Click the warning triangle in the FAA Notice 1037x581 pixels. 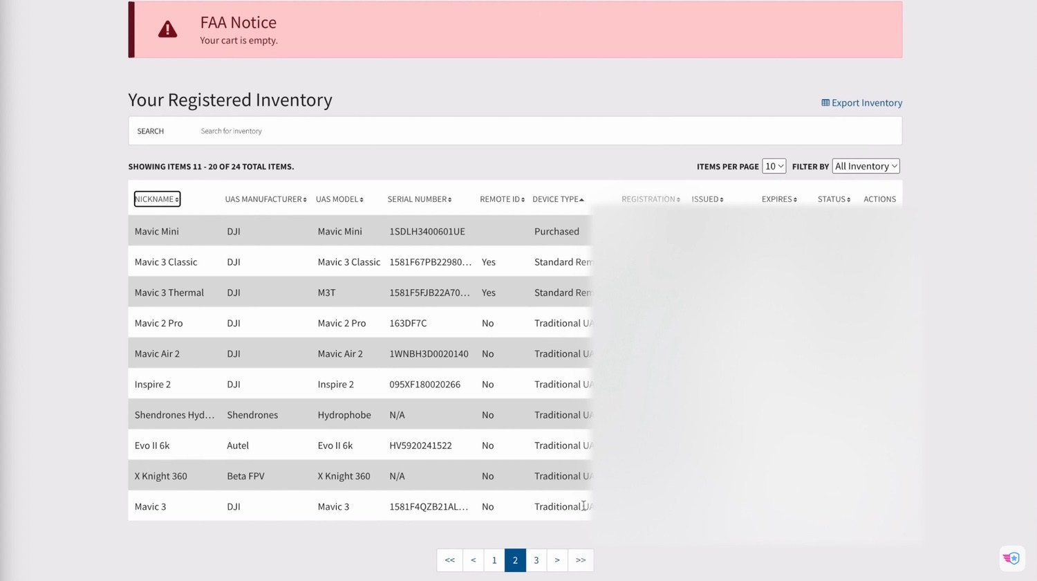(167, 29)
